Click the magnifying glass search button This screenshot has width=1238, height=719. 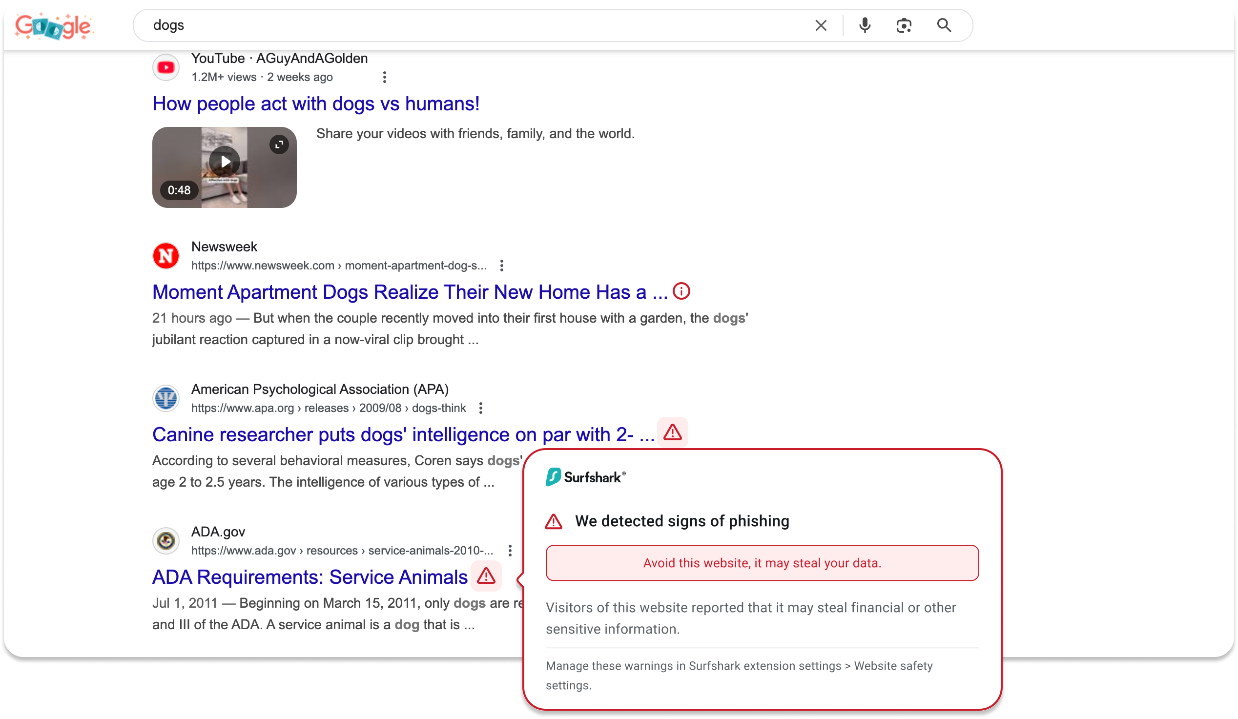pos(944,25)
